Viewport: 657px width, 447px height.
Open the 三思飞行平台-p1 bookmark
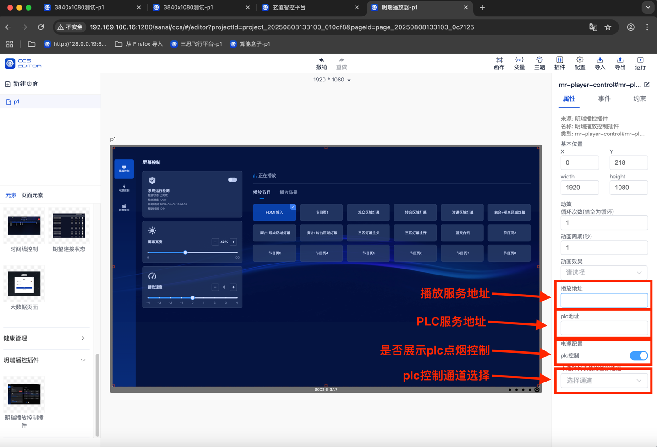pyautogui.click(x=197, y=44)
